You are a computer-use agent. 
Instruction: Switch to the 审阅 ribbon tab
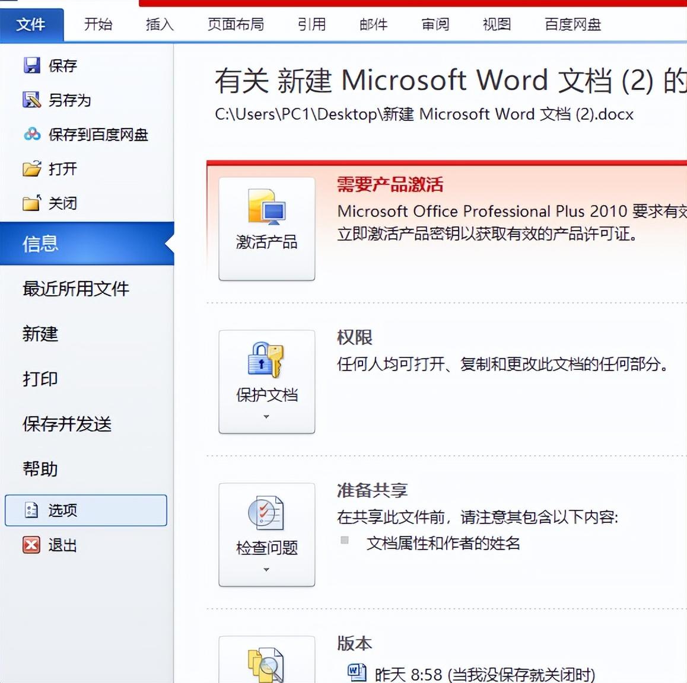[435, 24]
